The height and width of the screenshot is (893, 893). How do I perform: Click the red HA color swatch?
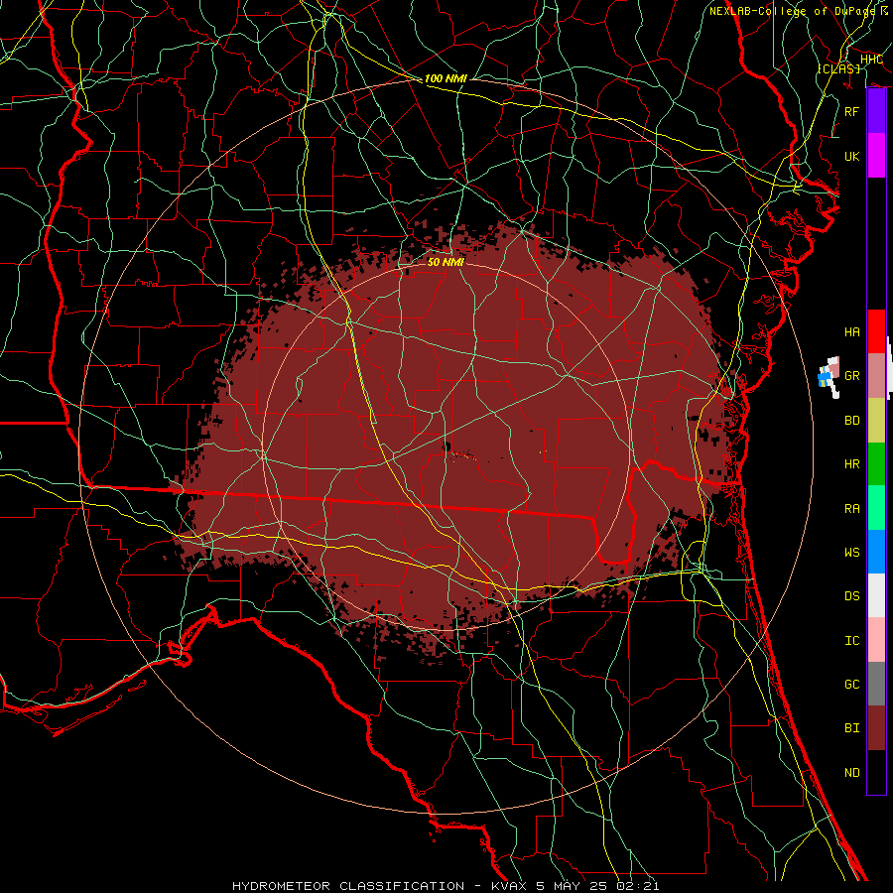[x=876, y=331]
